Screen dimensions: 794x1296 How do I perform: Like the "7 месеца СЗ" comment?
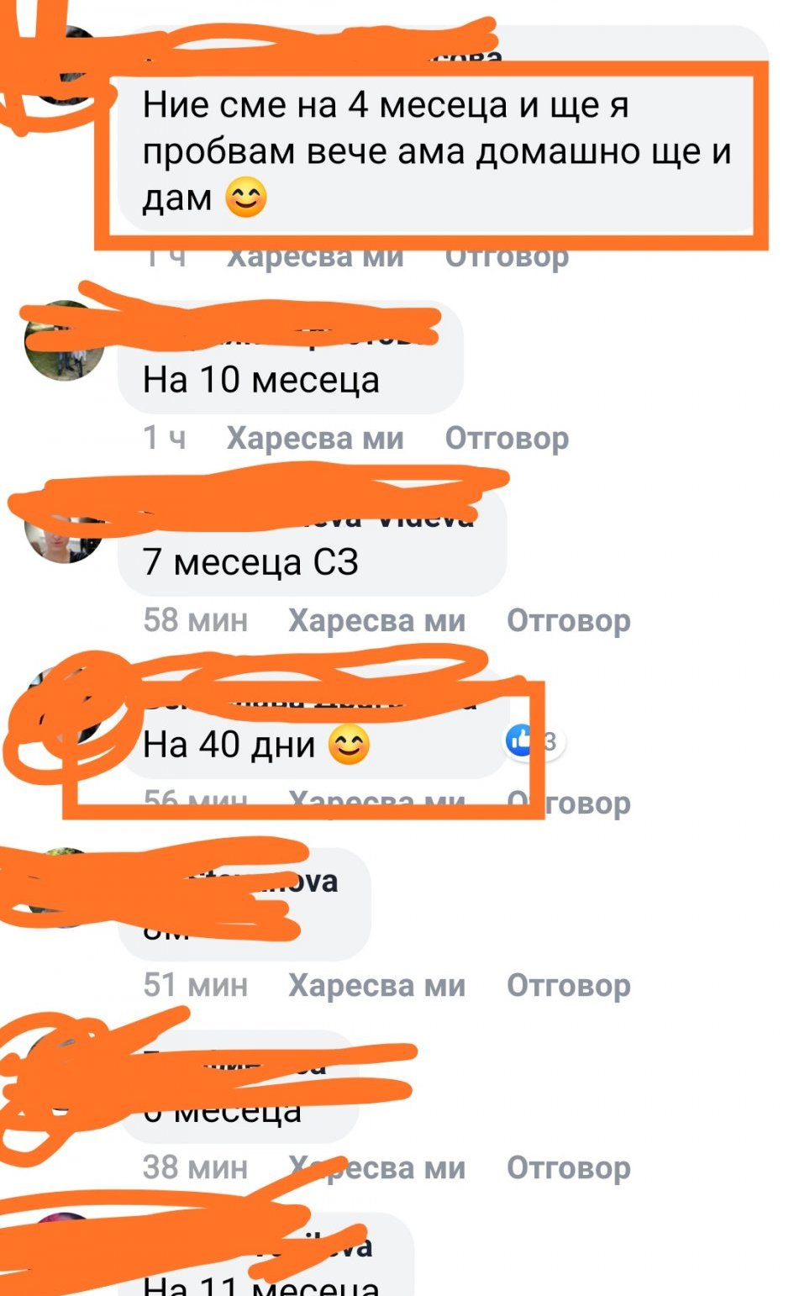[x=376, y=620]
